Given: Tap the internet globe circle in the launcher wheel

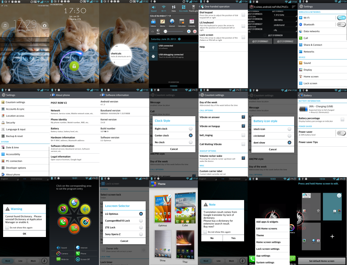Looking at the screenshot, I should tap(74, 202).
